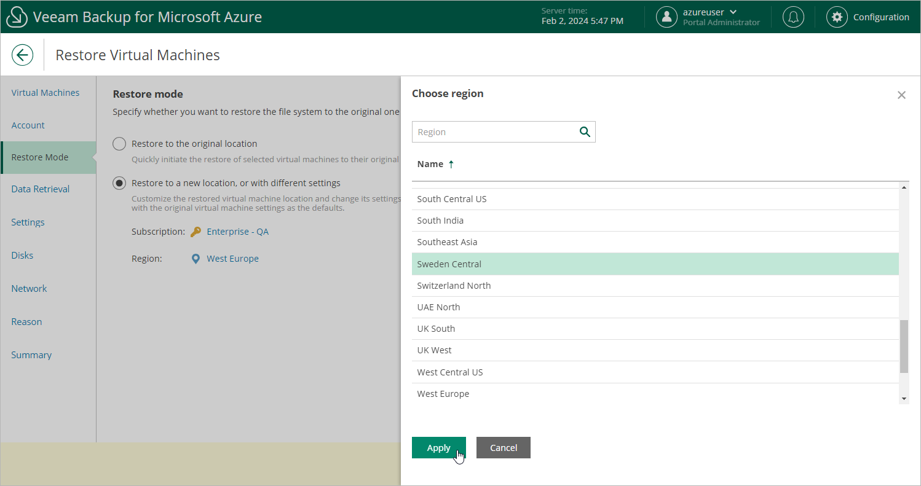Click the region list scrollbar thumb

(904, 347)
